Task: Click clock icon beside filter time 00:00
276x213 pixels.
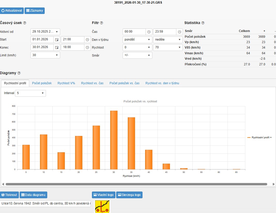Action: (x=149, y=32)
